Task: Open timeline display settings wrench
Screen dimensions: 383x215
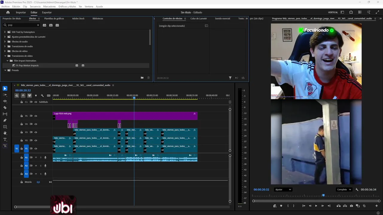Action: [x=42, y=96]
